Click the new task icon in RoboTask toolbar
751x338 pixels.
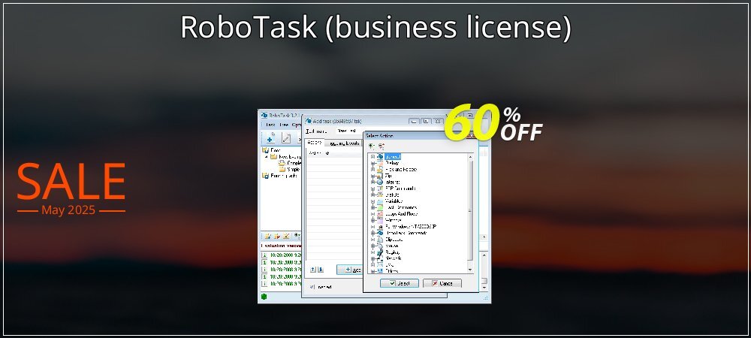270,138
